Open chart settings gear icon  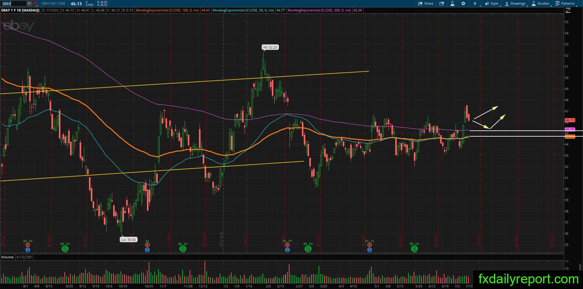[x=463, y=3]
